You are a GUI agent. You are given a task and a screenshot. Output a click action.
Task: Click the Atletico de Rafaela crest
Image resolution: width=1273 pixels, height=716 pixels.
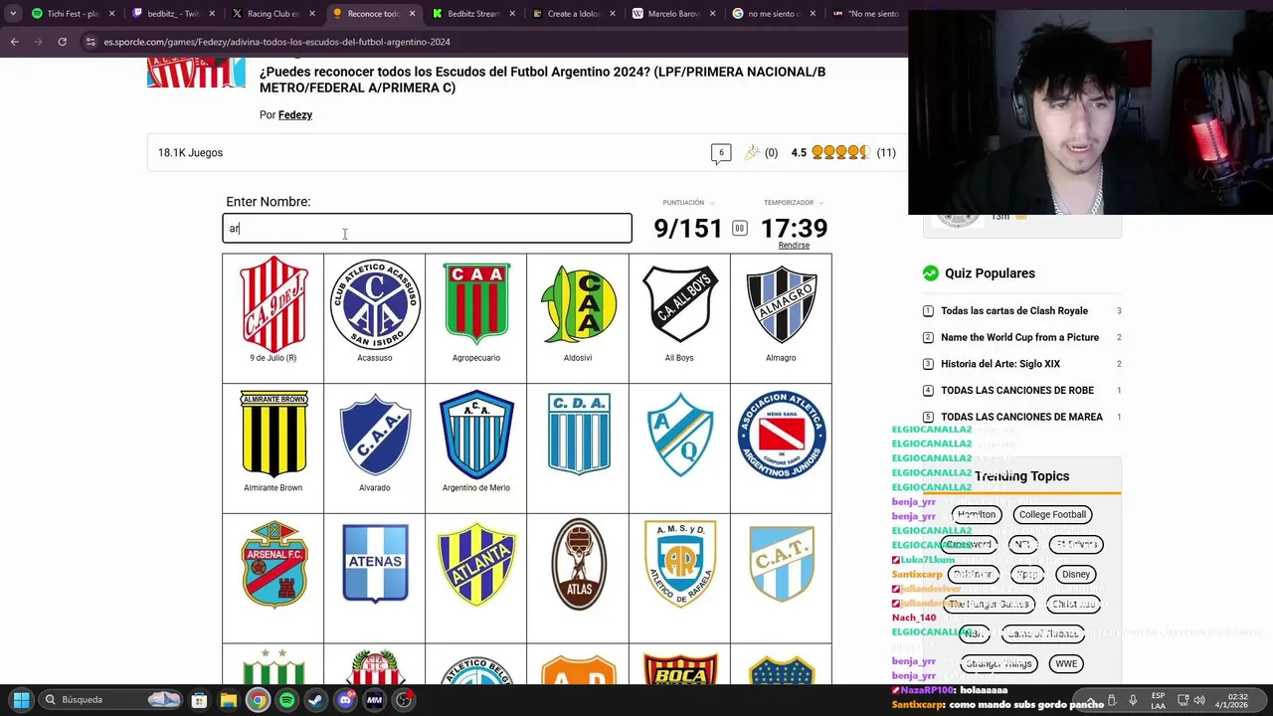(679, 564)
